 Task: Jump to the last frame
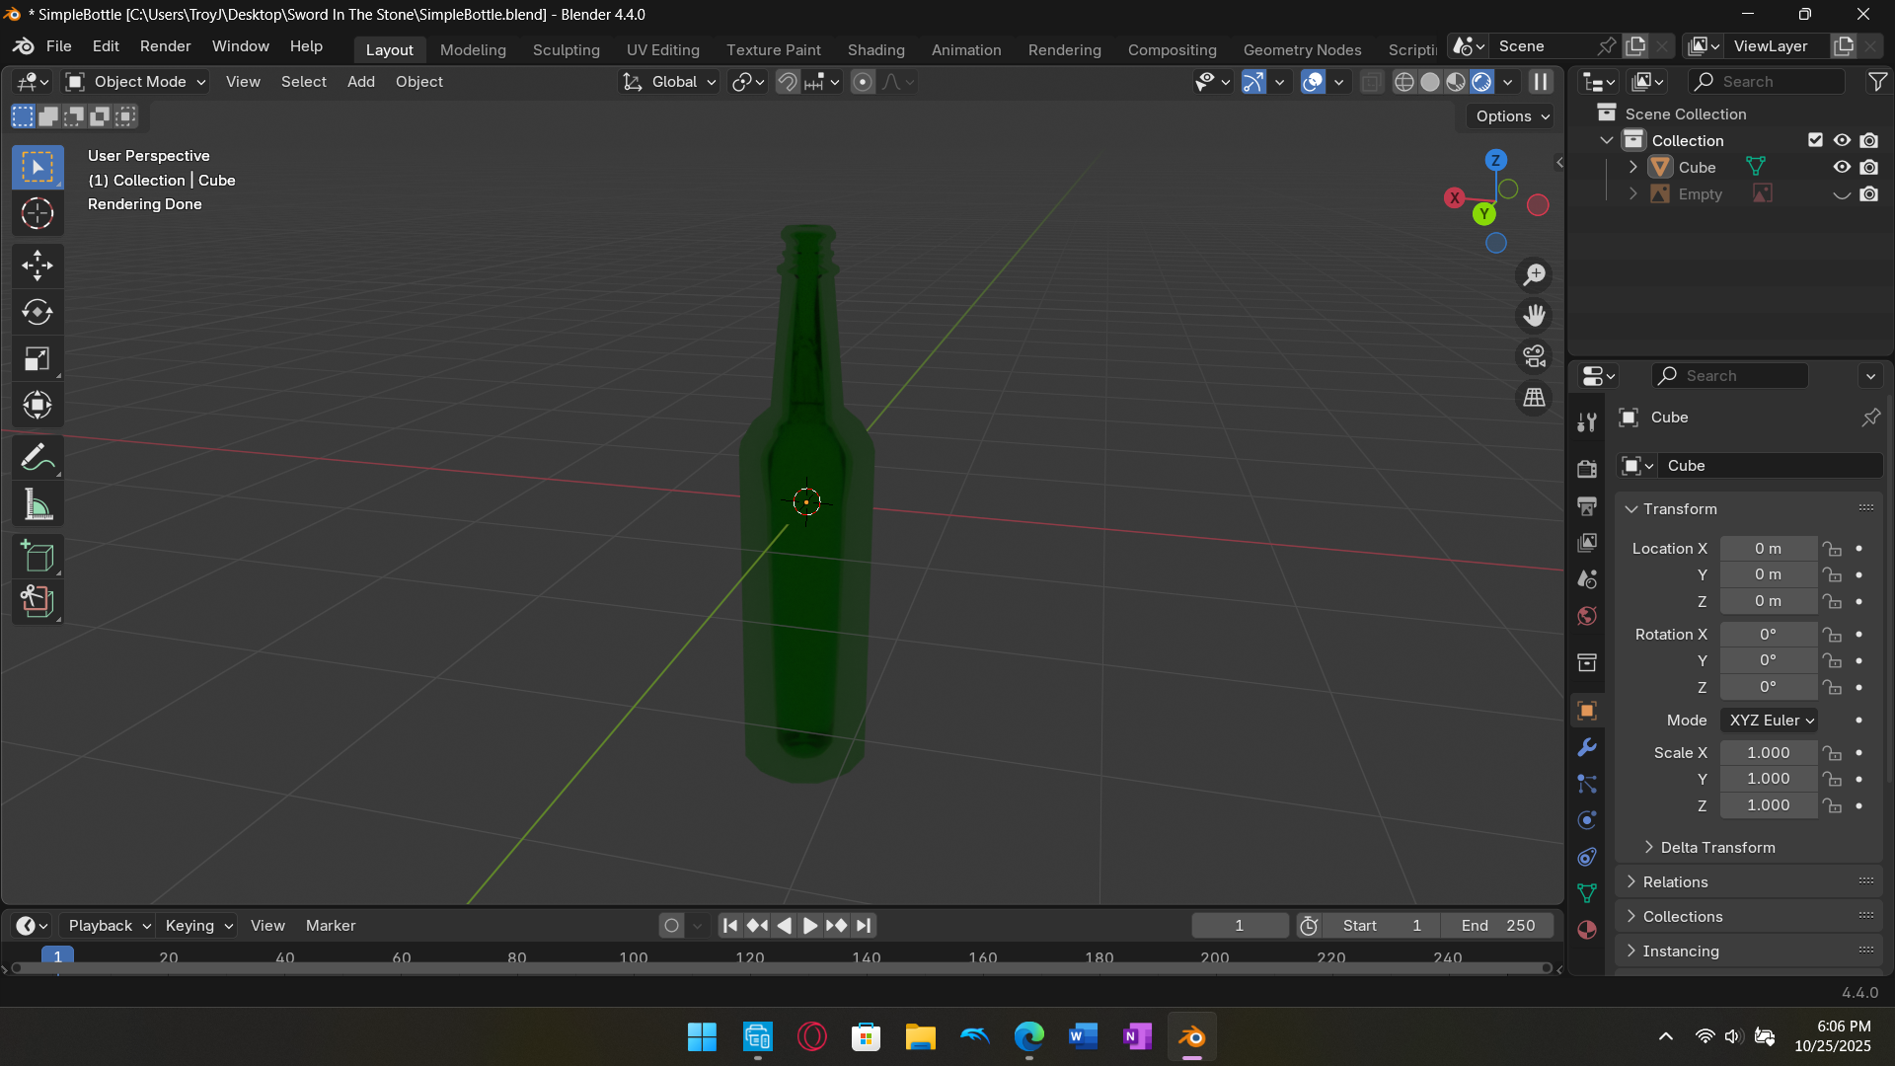click(x=864, y=926)
